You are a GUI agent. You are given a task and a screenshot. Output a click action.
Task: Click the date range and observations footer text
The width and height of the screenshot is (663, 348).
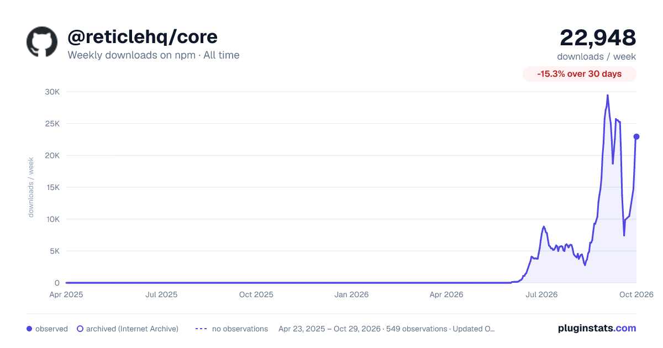387,329
